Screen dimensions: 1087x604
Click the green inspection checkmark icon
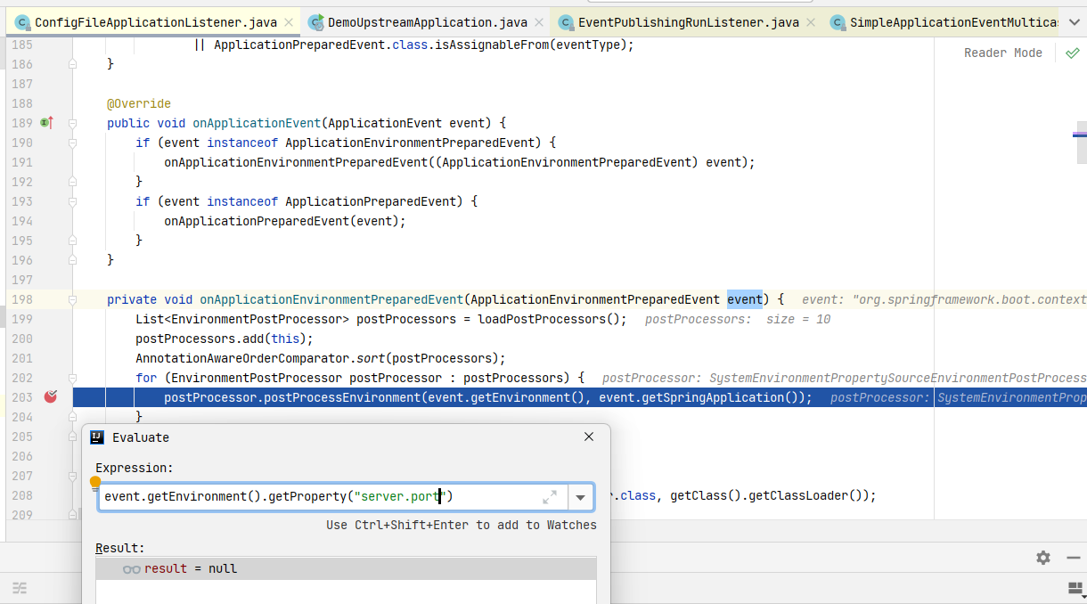(x=1072, y=53)
